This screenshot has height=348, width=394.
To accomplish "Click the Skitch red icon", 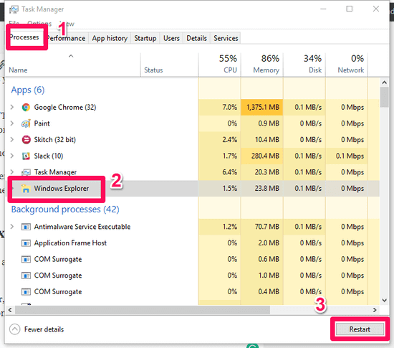I will 26,140.
